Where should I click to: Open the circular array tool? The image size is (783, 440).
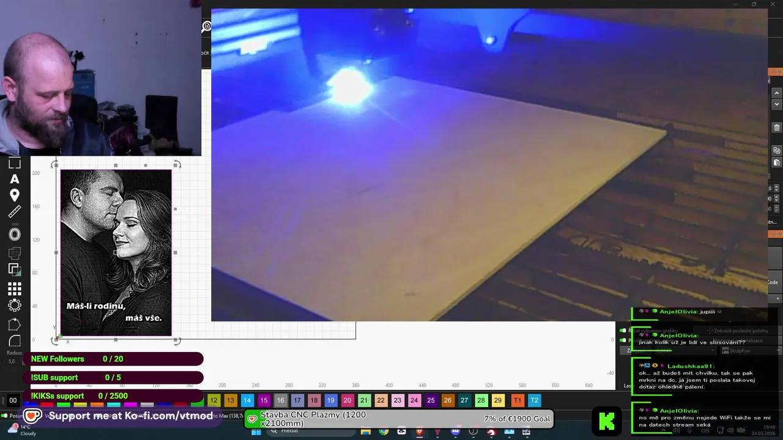pos(15,305)
